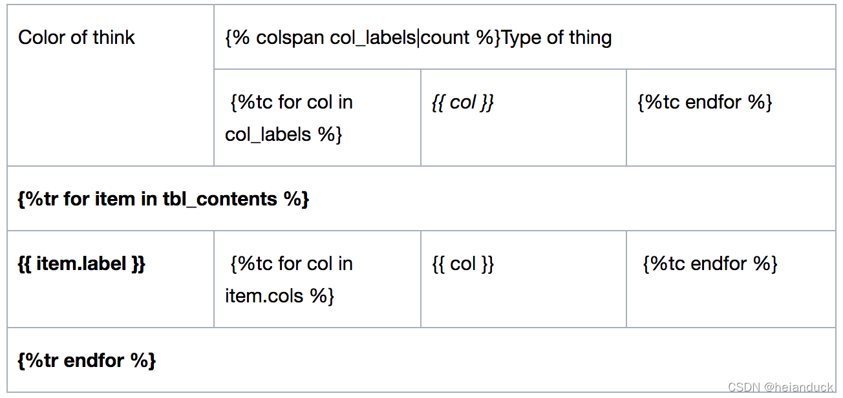Click the bold "{%tr endfor %}" bottom row
This screenshot has height=398, width=843.
[421, 360]
